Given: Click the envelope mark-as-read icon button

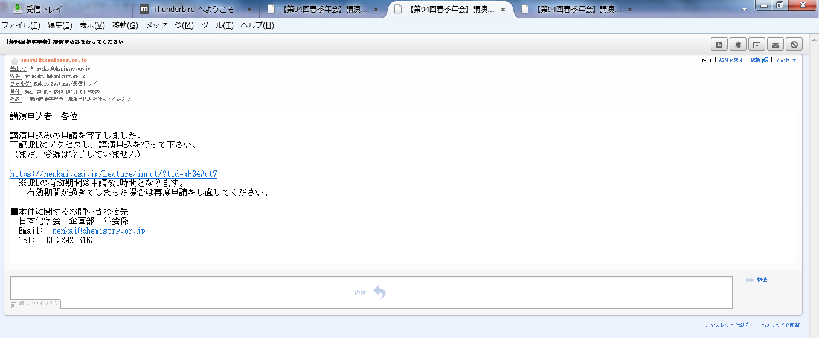Looking at the screenshot, I should click(x=775, y=44).
